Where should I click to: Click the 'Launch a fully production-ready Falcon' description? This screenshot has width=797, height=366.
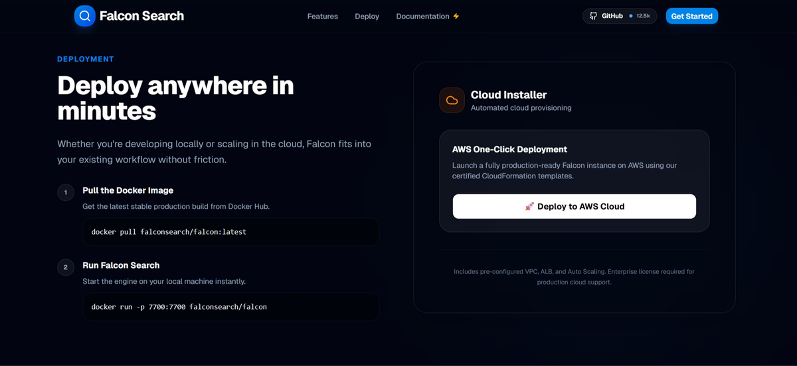click(x=565, y=170)
